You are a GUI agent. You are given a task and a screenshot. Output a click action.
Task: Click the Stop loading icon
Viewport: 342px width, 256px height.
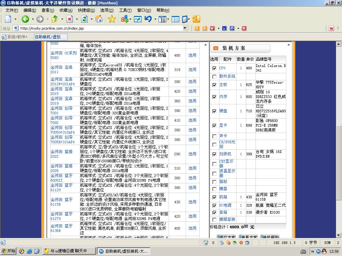point(69,19)
